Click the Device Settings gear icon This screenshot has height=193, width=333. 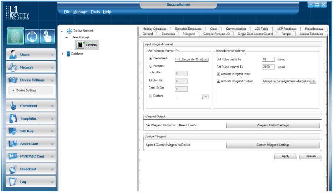[13, 80]
